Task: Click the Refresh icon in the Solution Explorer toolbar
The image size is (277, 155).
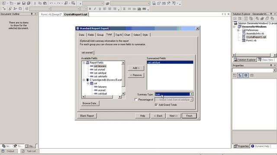Action: tap(246, 19)
